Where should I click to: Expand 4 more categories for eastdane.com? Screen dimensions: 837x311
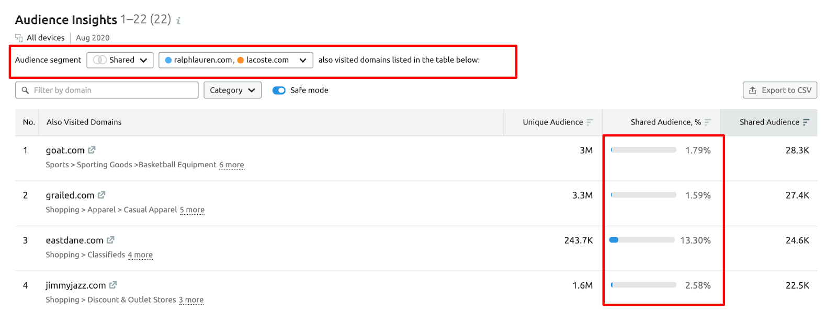(140, 255)
